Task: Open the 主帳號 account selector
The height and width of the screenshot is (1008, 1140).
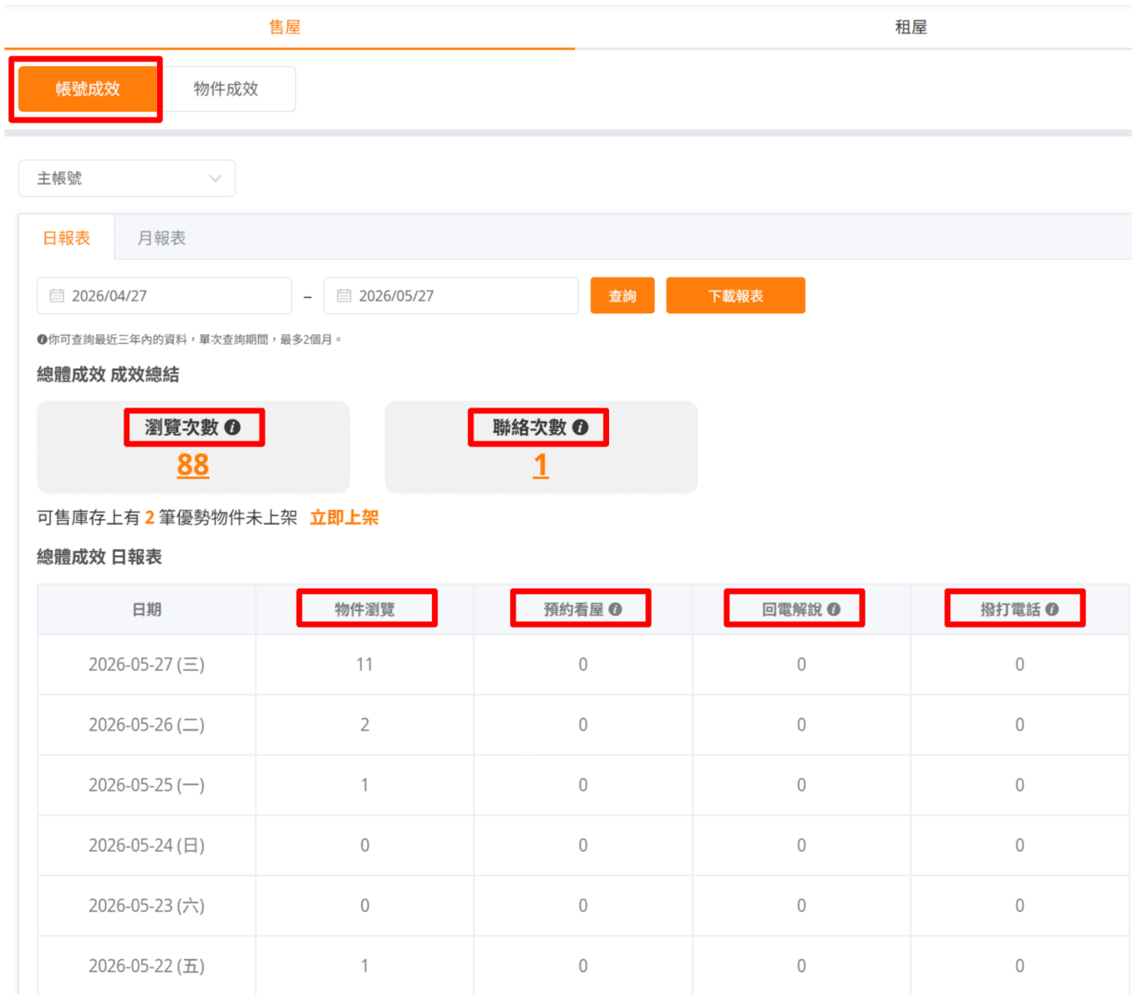Action: (127, 178)
